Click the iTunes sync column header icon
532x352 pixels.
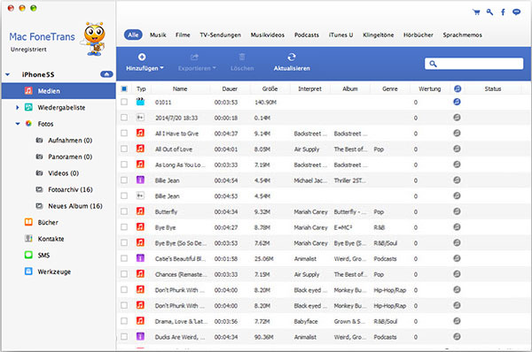[458, 88]
